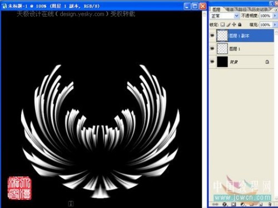Screen dimensions: 278x208
Task: Switch to the 历史记录 history tab
Action: (x=260, y=9)
